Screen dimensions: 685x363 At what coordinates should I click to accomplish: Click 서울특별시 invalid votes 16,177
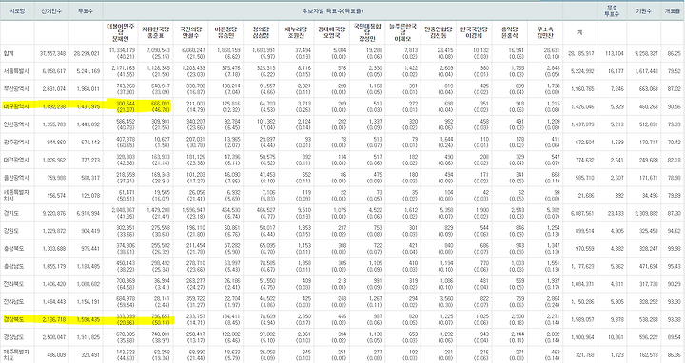tap(616, 71)
